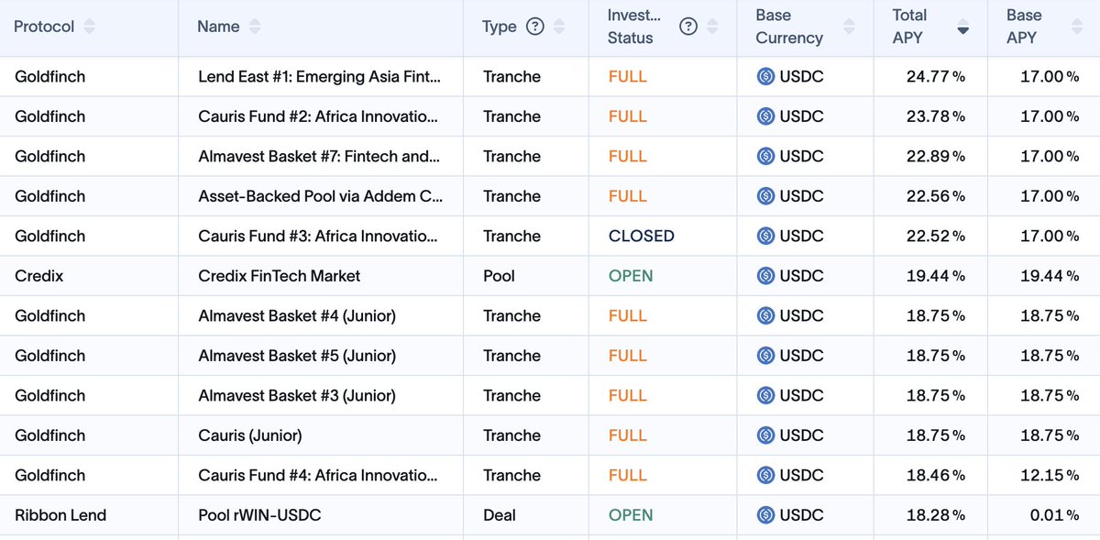
Task: Click USDC coin icon in Almavest Basket #3 row
Action: pos(765,396)
